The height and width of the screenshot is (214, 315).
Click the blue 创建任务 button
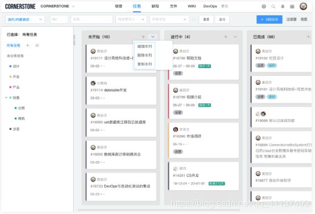click(270, 19)
